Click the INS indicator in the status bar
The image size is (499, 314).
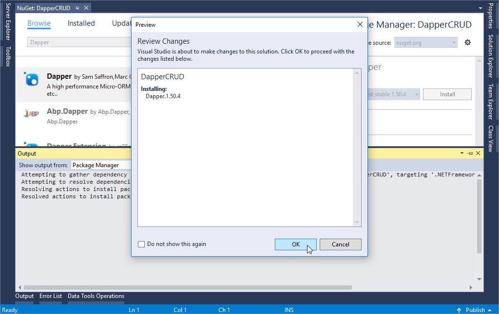288,310
